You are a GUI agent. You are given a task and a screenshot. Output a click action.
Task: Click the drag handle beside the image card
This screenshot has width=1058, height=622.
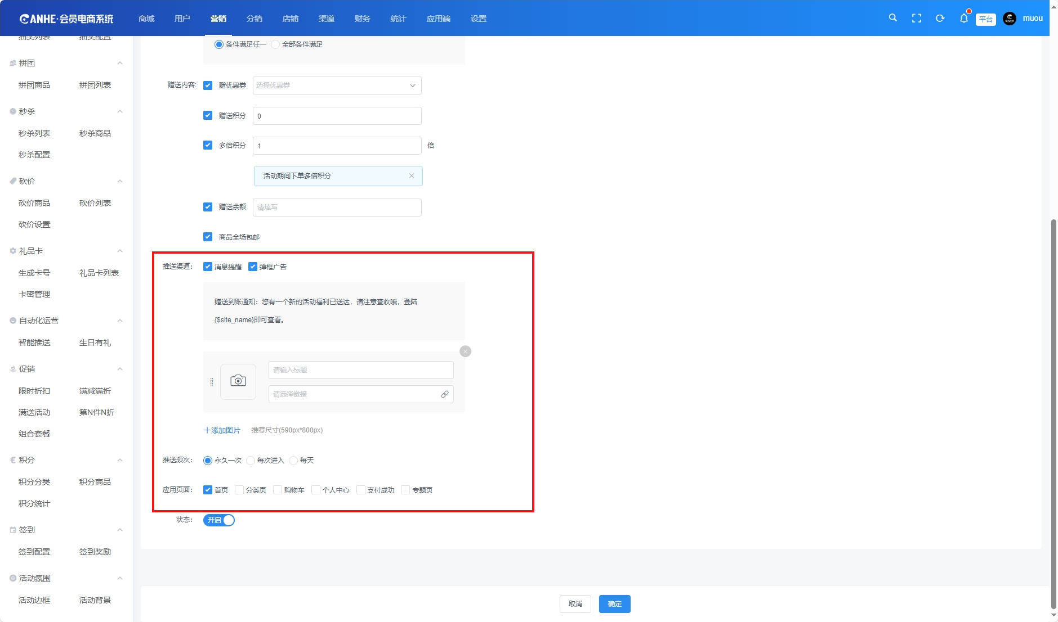[212, 382]
